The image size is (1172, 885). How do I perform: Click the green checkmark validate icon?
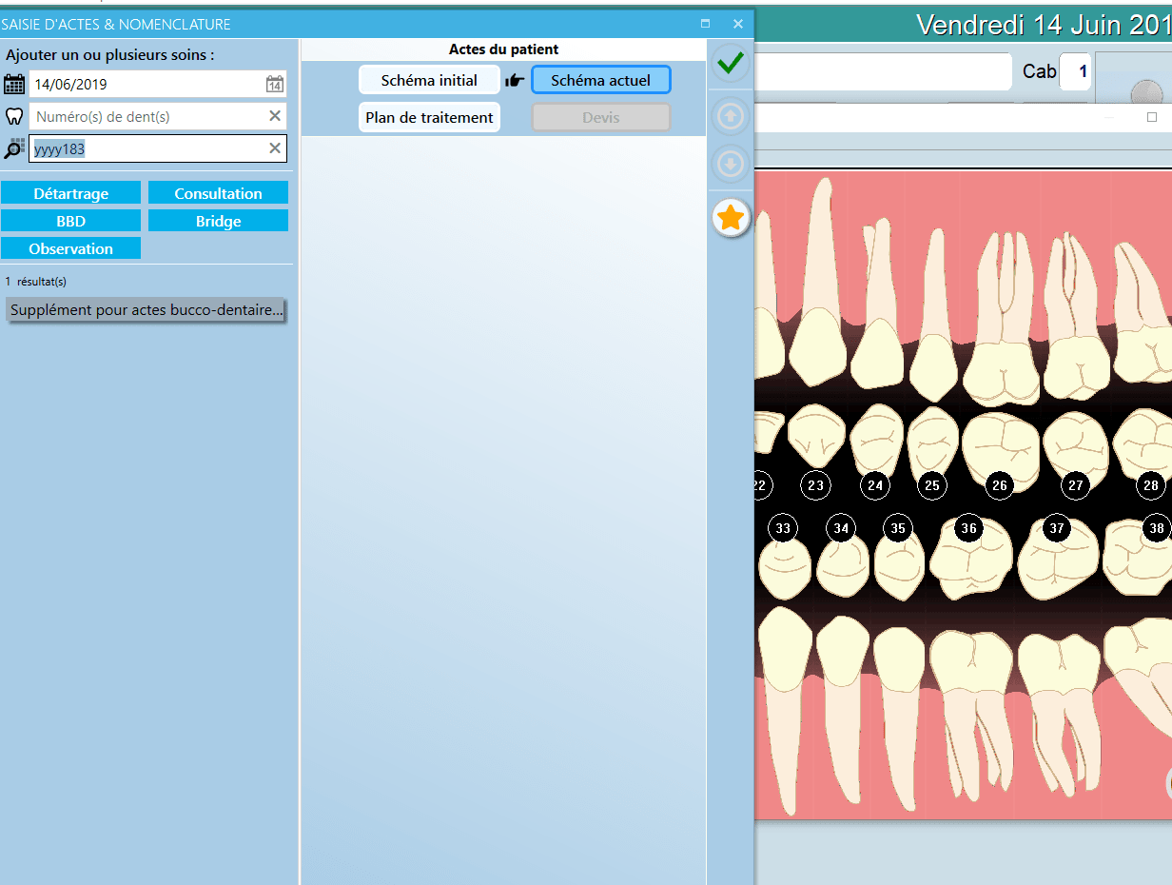tap(730, 64)
